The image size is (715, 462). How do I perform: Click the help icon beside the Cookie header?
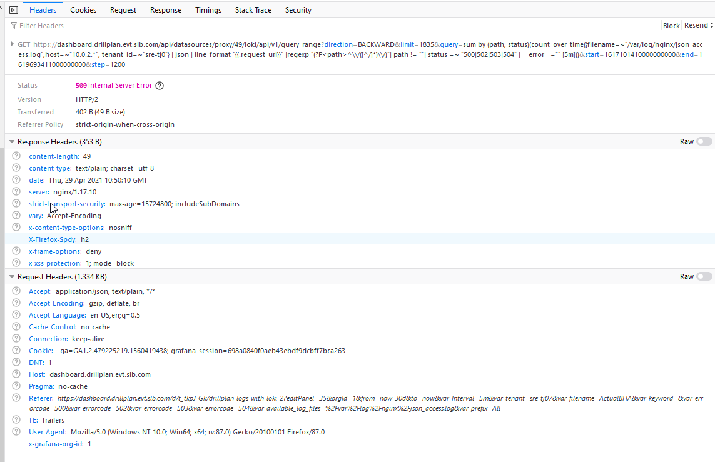coord(16,351)
